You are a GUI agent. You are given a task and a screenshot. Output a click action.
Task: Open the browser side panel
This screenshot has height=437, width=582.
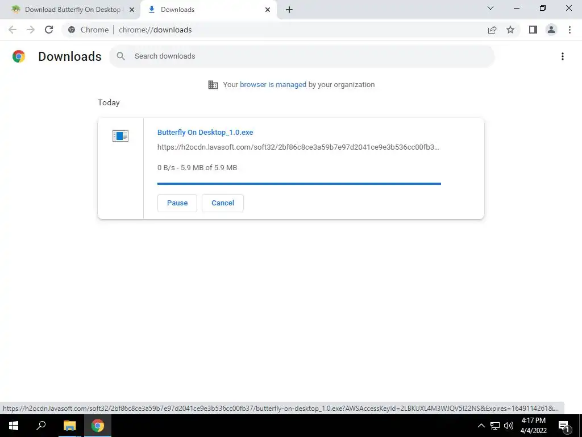pyautogui.click(x=533, y=30)
